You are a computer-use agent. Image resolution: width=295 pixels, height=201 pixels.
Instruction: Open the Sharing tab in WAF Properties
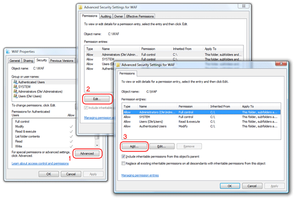click(29, 60)
